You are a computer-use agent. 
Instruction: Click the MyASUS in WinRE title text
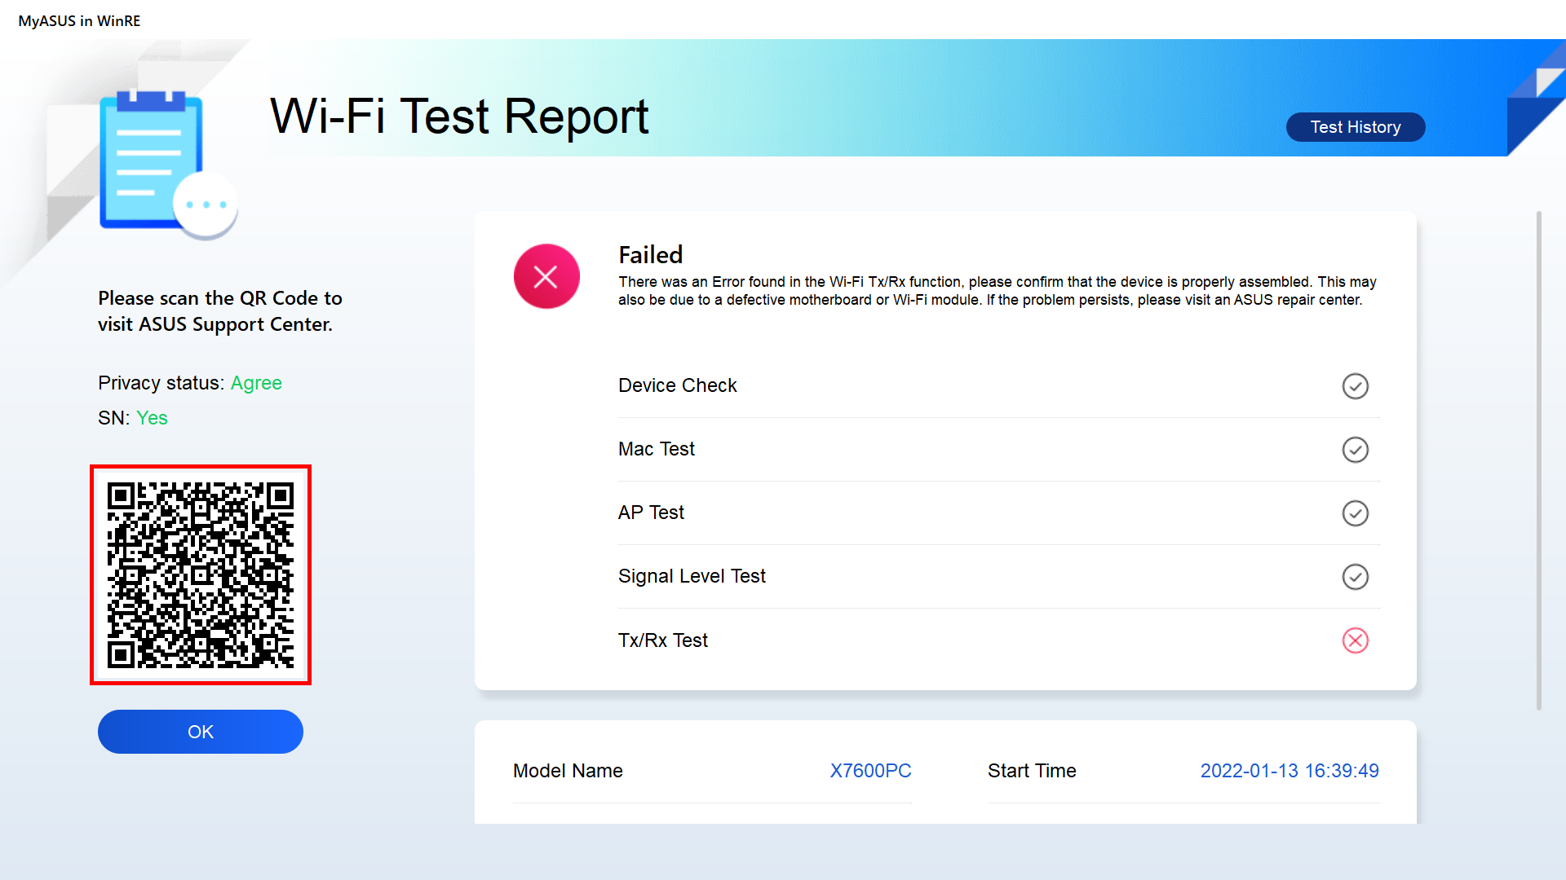(x=79, y=21)
